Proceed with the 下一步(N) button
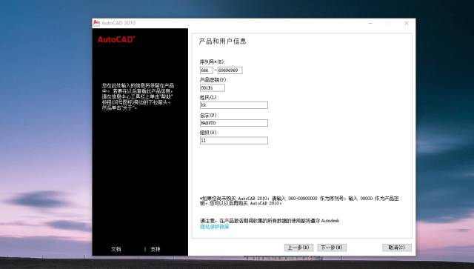The image size is (474, 269). 332,248
